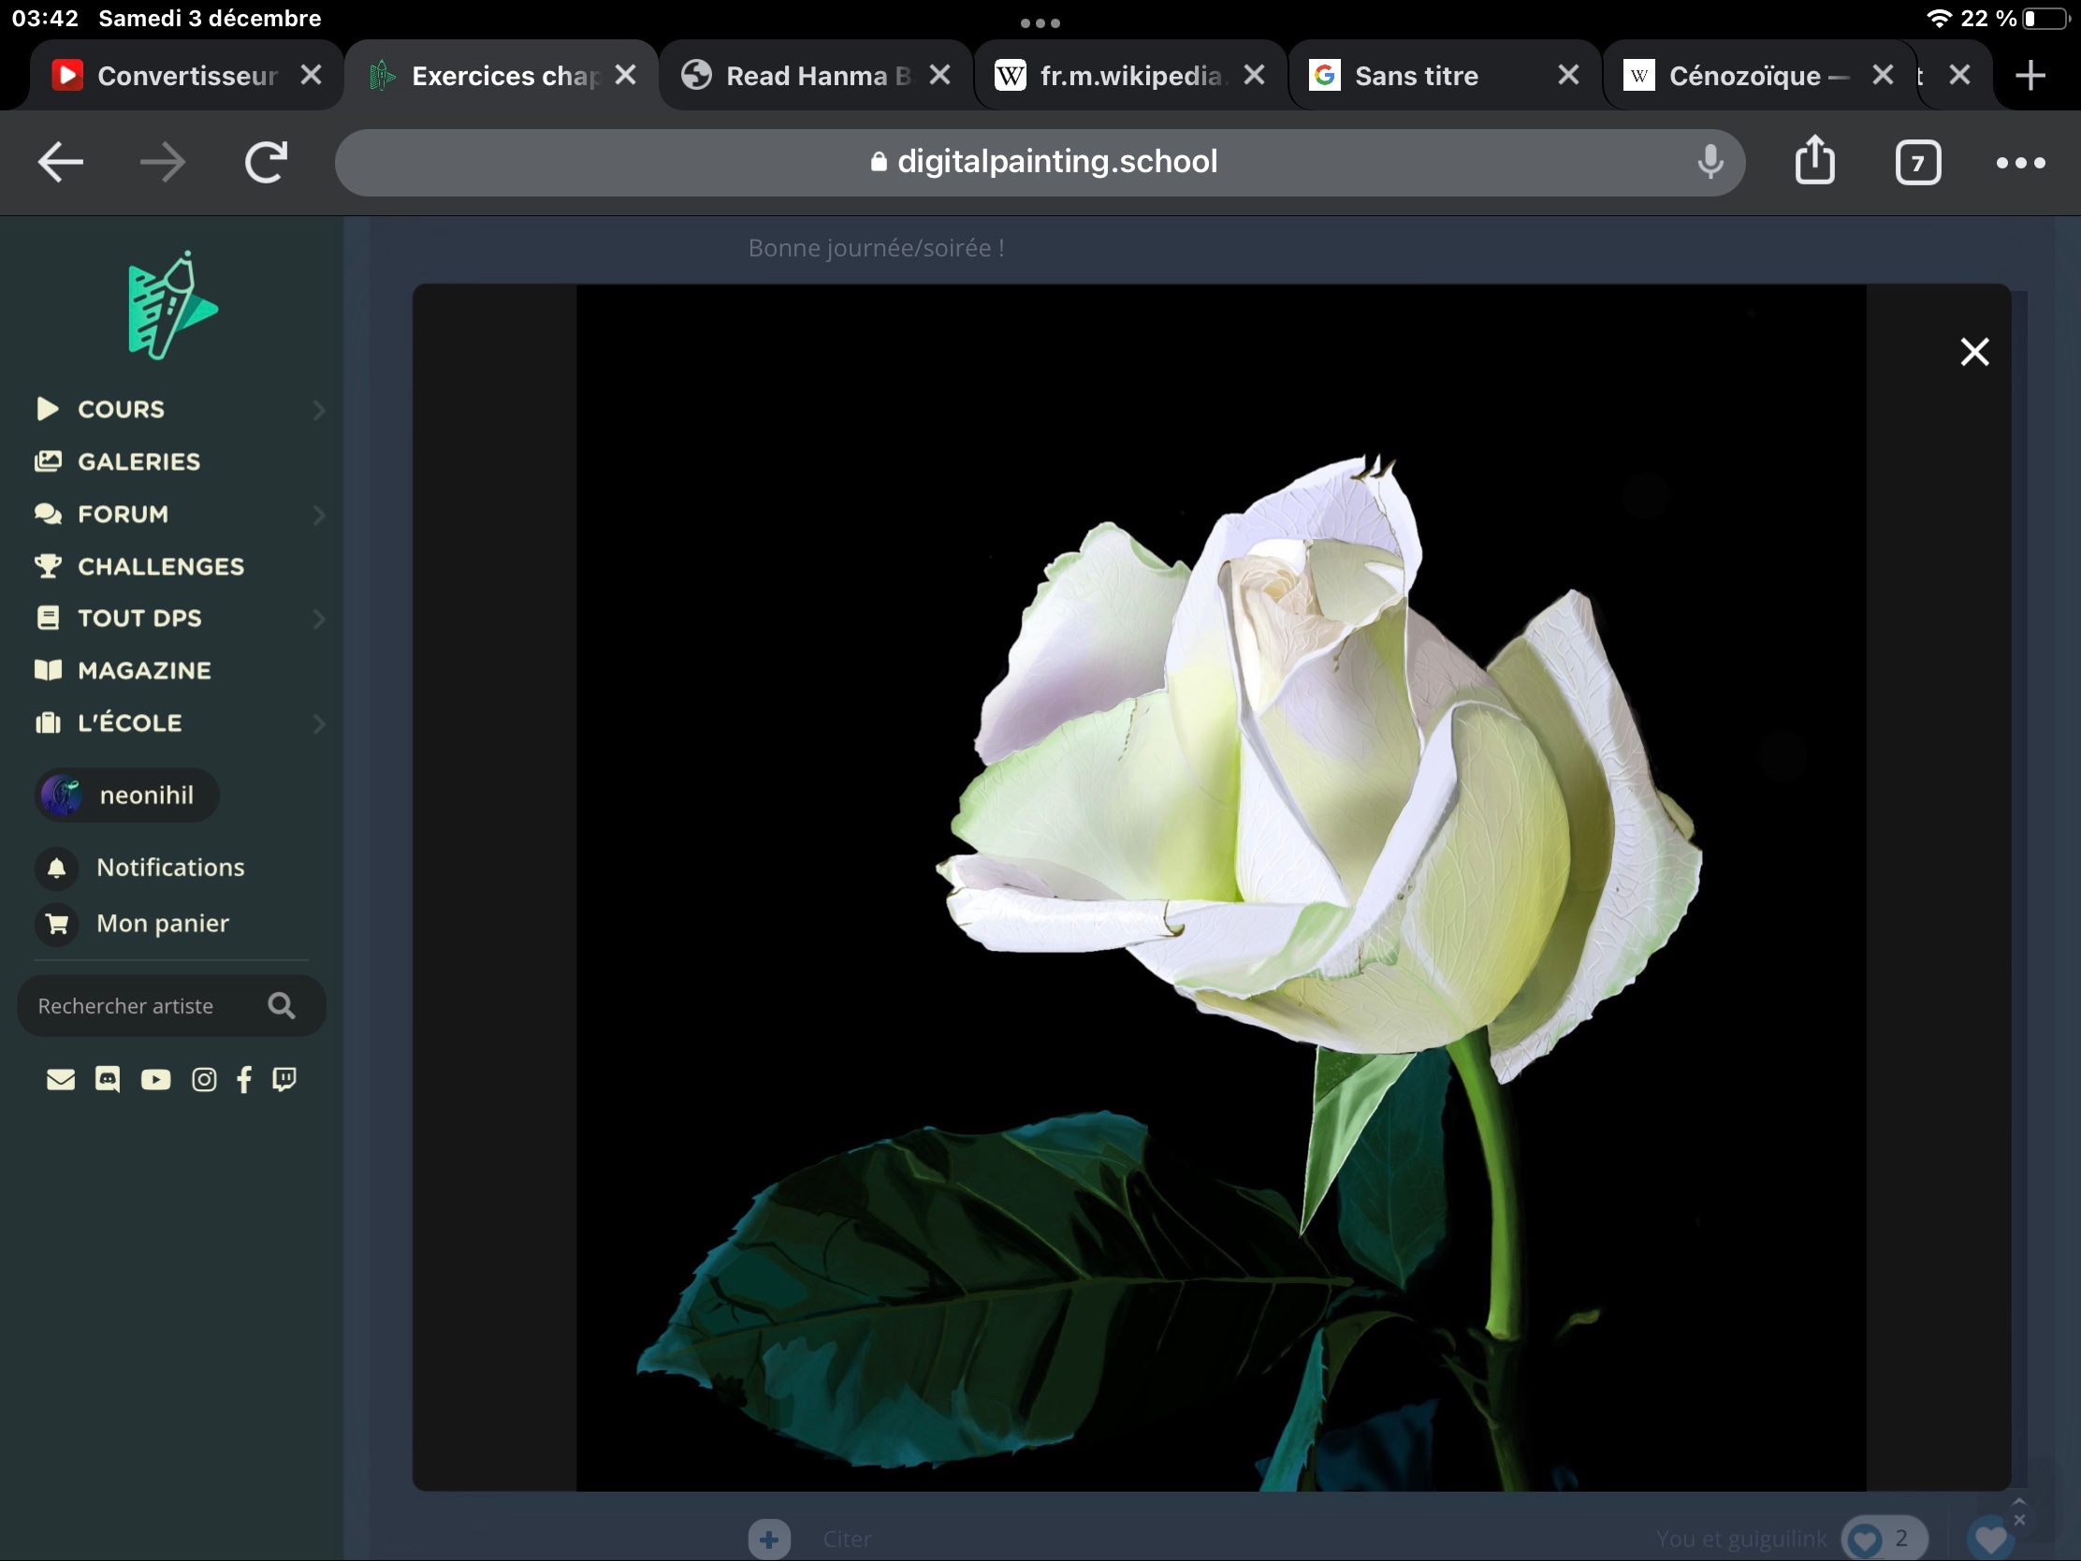This screenshot has width=2081, height=1561.
Task: Open the GALERIES menu item
Action: click(x=138, y=461)
